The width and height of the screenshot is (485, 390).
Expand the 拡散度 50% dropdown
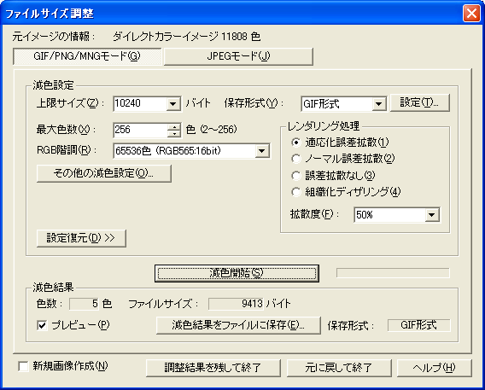432,215
